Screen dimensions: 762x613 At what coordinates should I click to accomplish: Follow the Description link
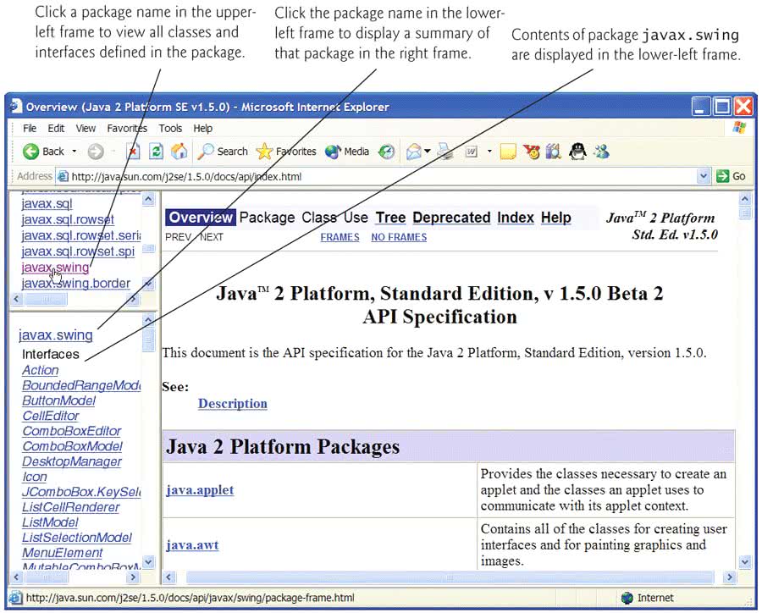pyautogui.click(x=232, y=404)
